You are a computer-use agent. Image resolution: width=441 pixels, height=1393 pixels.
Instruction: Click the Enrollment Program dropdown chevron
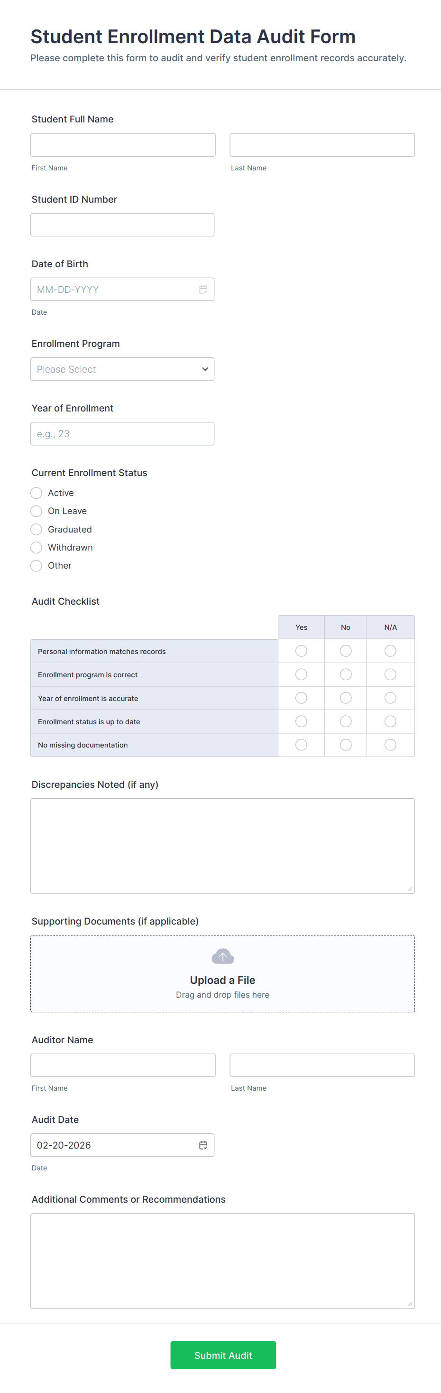[x=205, y=369]
